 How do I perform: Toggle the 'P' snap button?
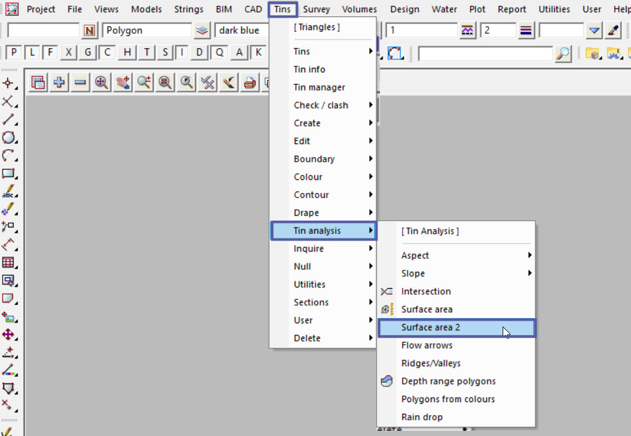click(x=14, y=53)
